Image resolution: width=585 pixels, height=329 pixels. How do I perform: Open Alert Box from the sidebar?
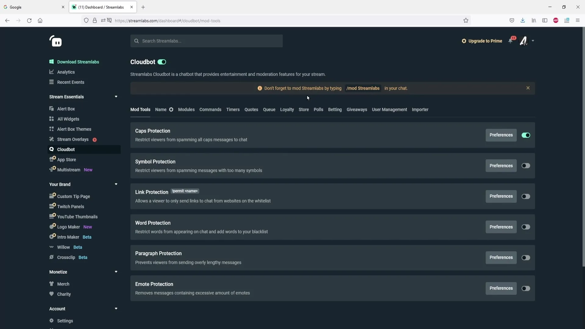point(66,109)
